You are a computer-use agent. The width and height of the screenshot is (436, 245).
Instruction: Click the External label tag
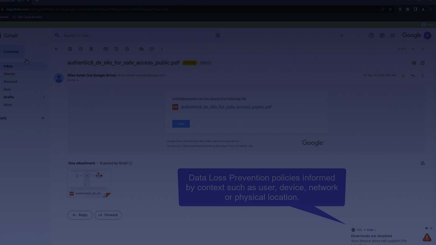click(x=190, y=63)
